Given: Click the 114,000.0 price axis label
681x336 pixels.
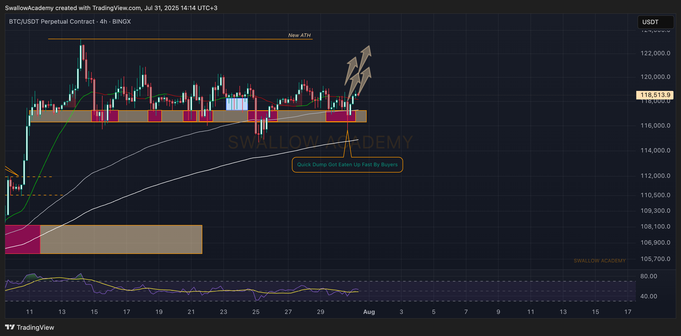Looking at the screenshot, I should [x=655, y=150].
